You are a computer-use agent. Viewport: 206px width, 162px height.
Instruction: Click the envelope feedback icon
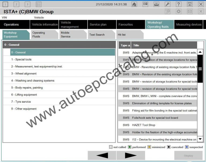[x=190, y=11]
